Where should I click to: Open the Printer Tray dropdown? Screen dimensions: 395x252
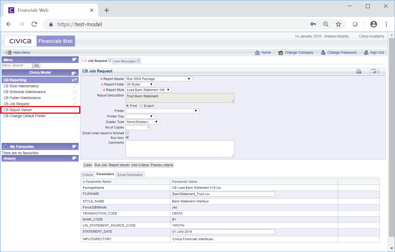click(x=140, y=116)
